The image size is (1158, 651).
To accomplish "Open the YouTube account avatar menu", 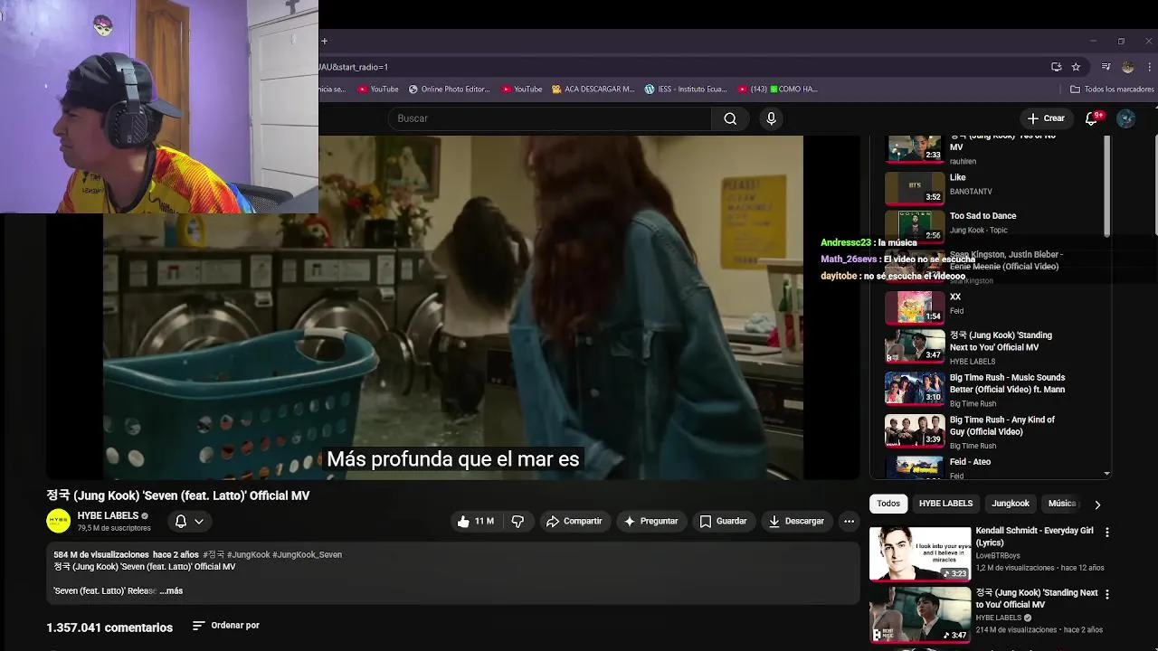I will point(1126,118).
